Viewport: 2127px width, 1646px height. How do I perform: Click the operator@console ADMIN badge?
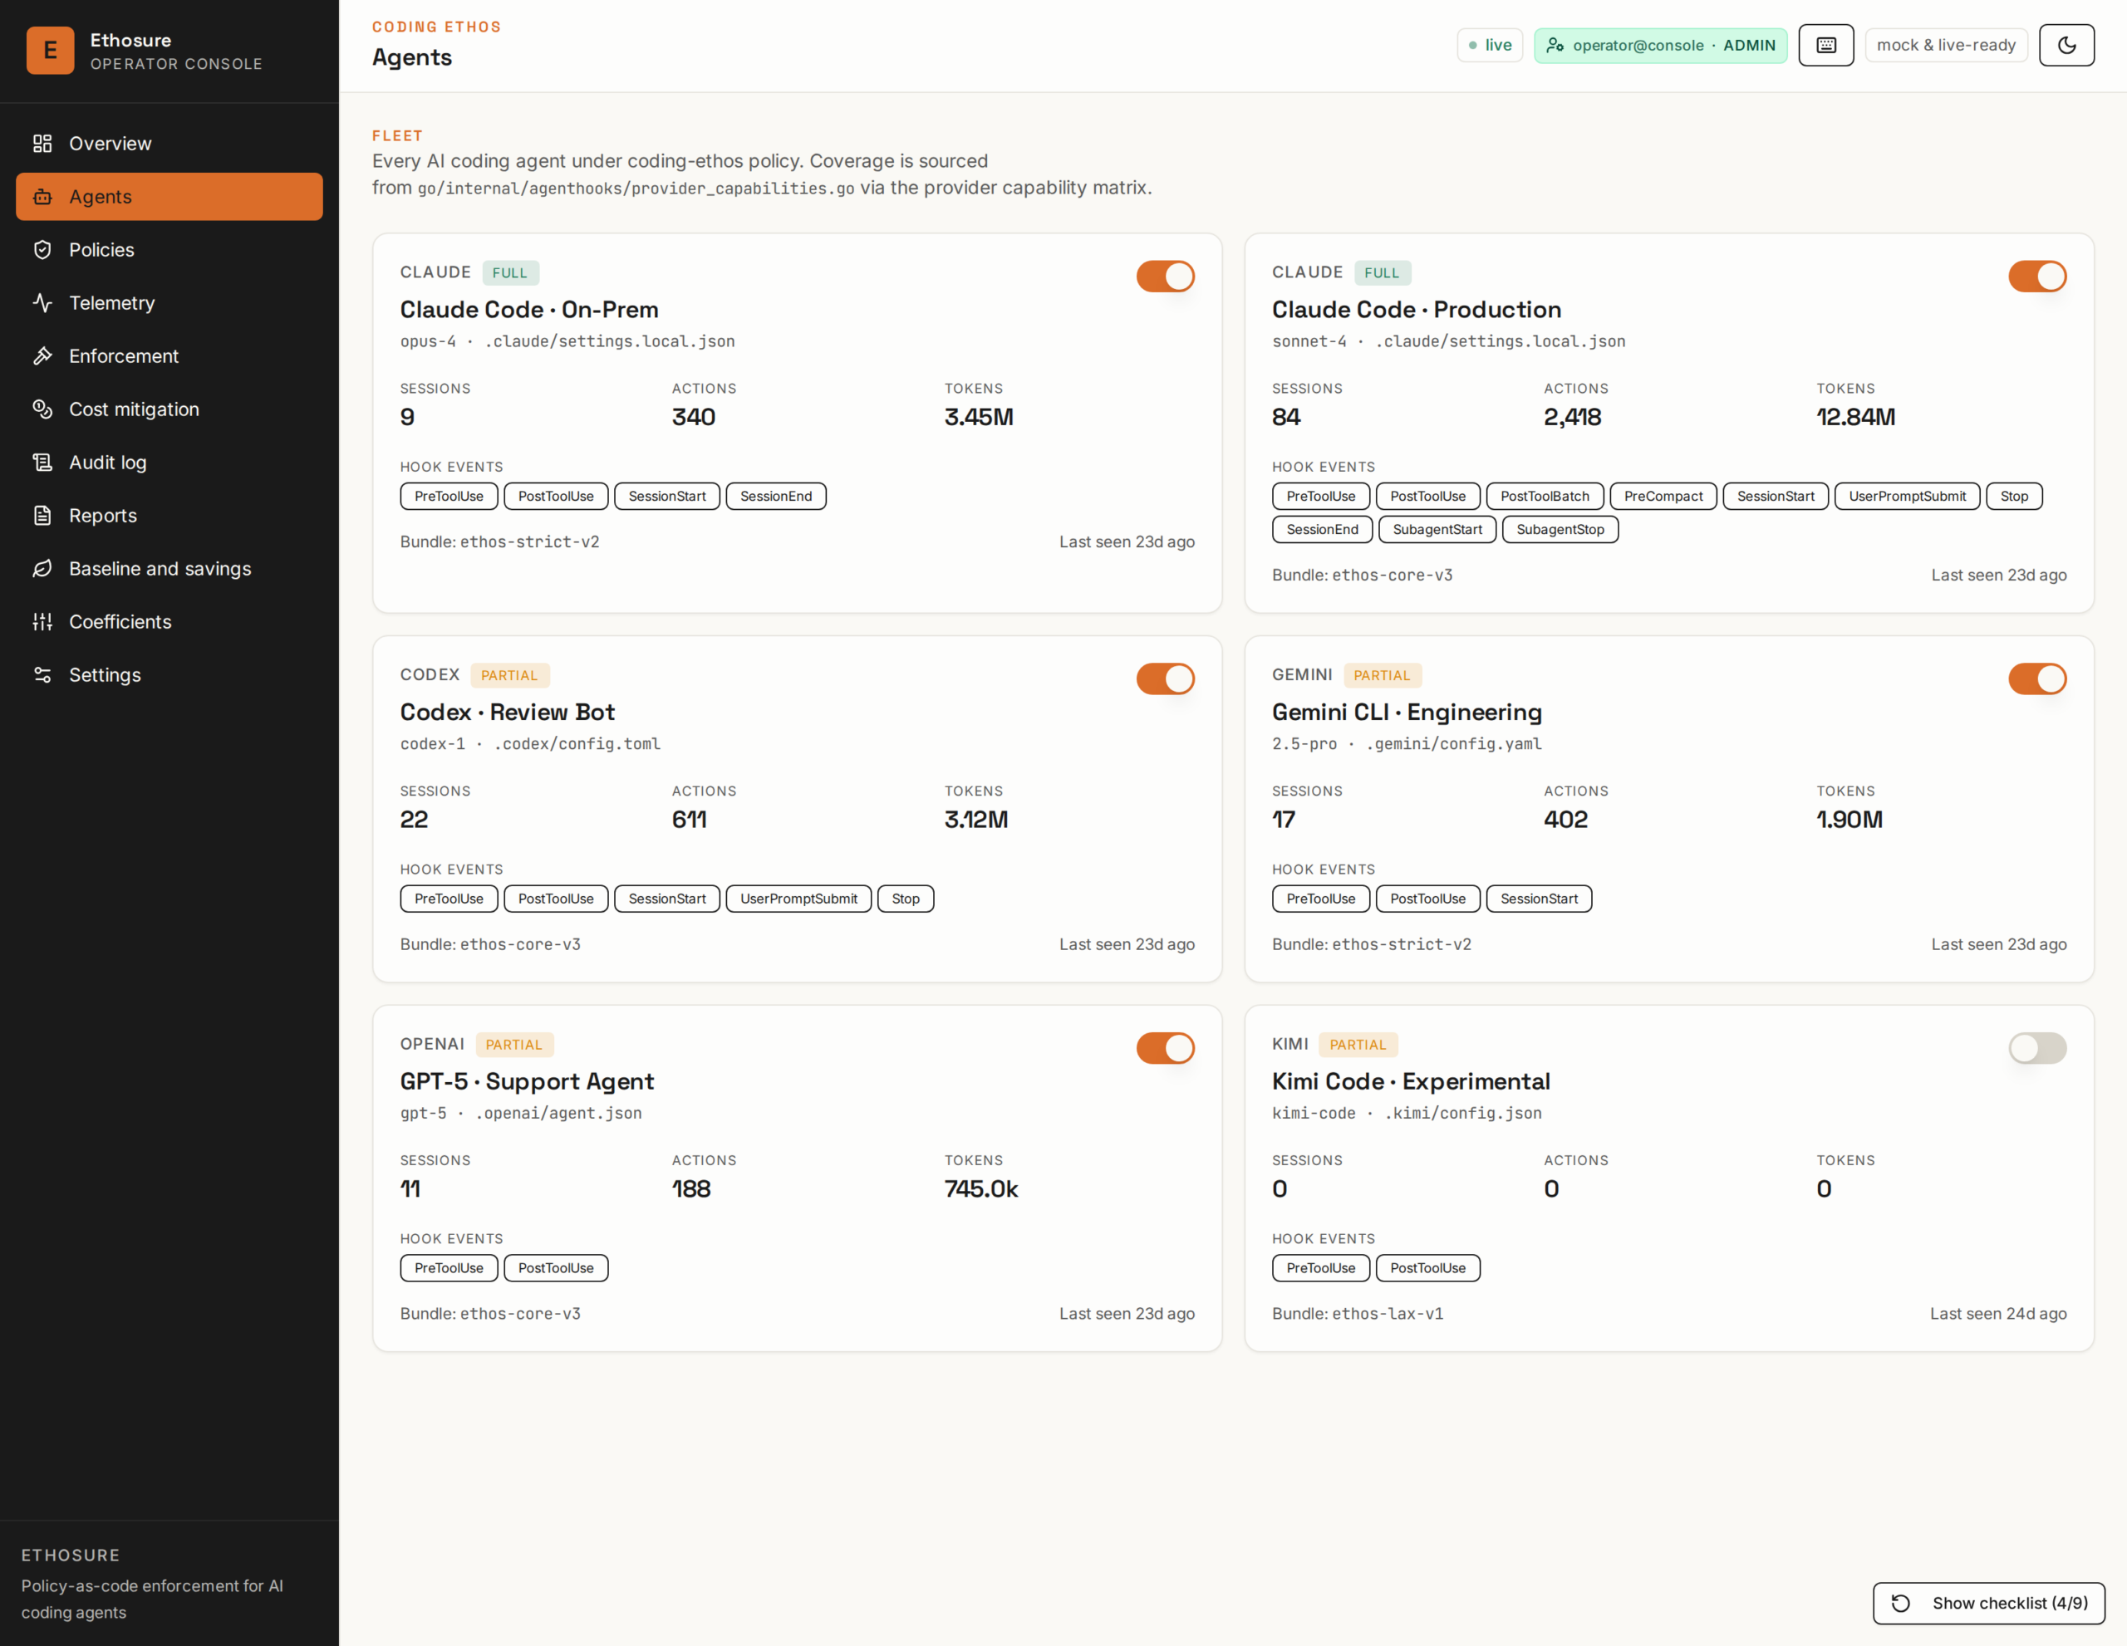(1659, 45)
